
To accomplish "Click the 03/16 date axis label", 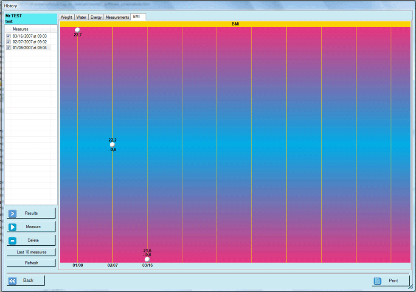I will [x=148, y=265].
